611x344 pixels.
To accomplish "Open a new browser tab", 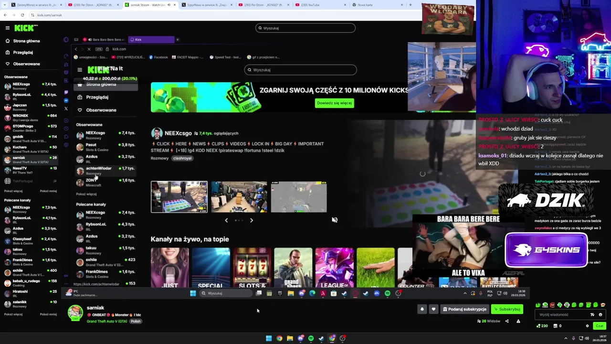I will [x=410, y=5].
